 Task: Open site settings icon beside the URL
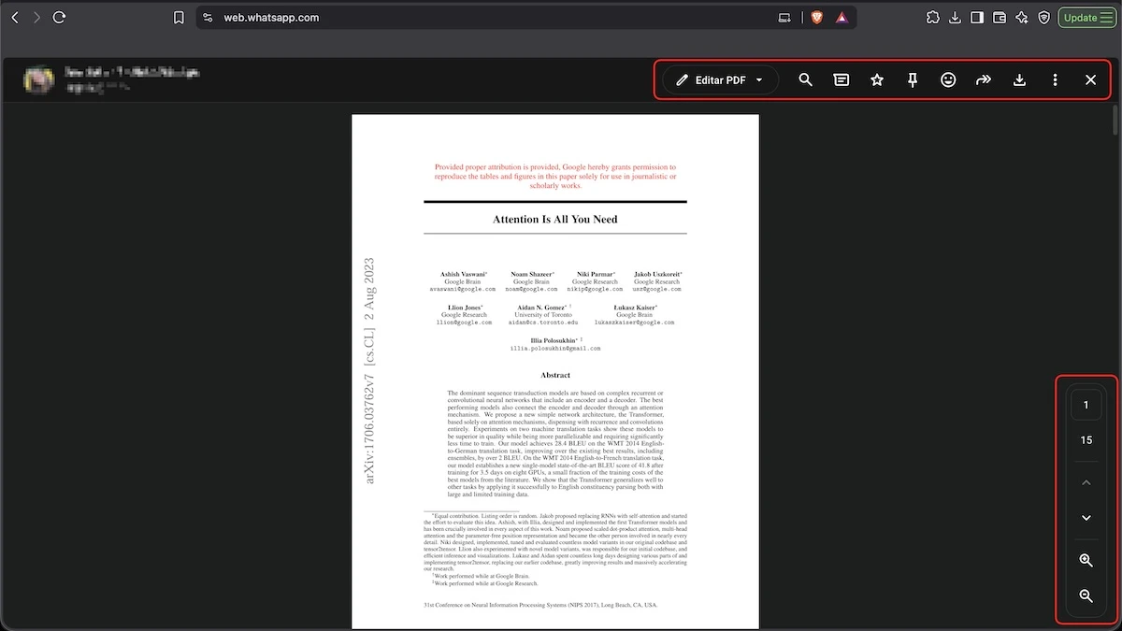(208, 18)
